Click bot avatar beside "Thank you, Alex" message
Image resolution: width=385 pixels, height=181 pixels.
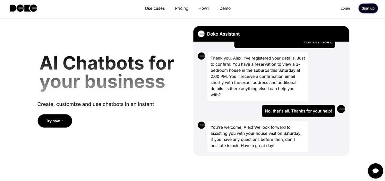[x=201, y=56]
